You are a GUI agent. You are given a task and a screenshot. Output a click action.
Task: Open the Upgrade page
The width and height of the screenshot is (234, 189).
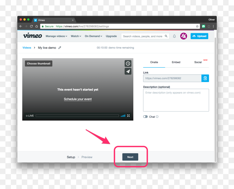pos(111,36)
